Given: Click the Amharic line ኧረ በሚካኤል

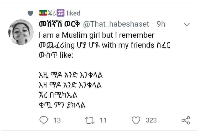Looking at the screenshot, I should click(x=58, y=95).
